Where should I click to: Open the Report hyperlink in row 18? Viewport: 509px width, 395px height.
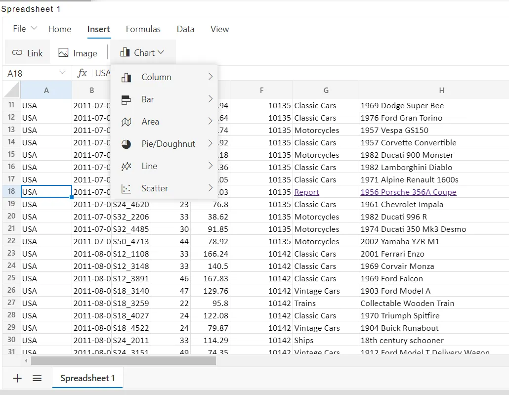click(x=306, y=192)
